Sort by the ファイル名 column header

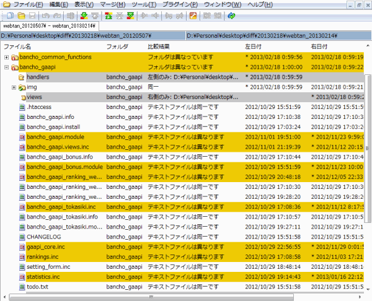(x=17, y=46)
